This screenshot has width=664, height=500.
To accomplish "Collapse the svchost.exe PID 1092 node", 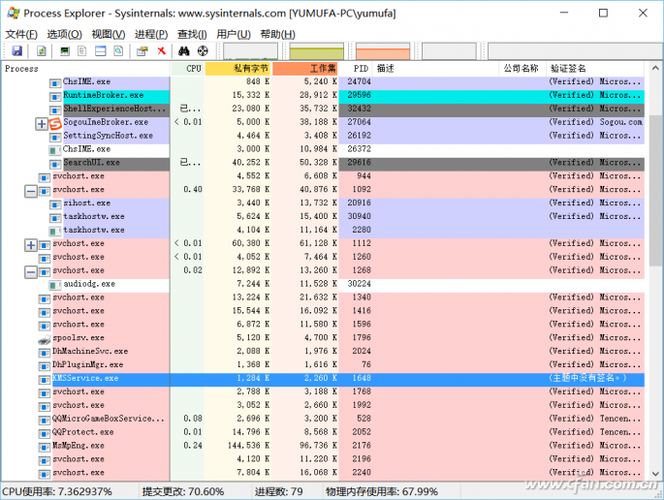I will point(31,191).
